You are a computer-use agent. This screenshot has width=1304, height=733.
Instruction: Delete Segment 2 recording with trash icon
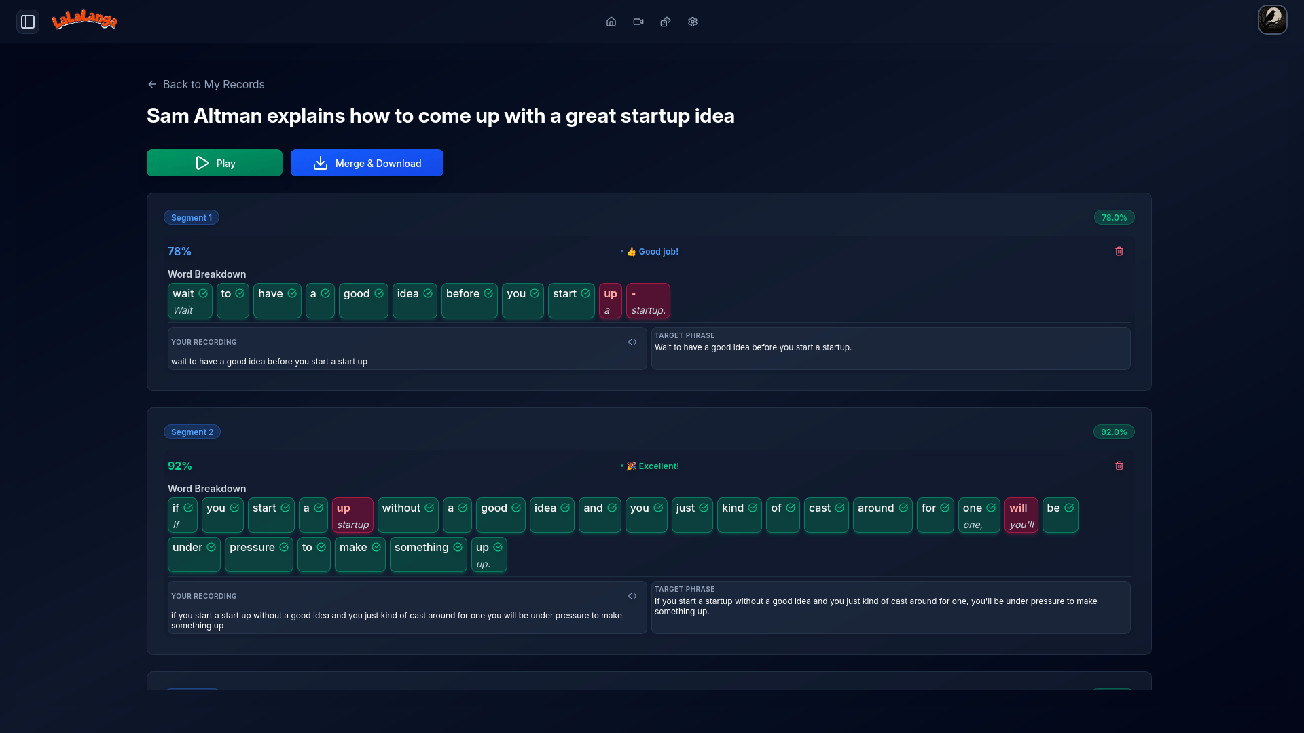[x=1119, y=466]
